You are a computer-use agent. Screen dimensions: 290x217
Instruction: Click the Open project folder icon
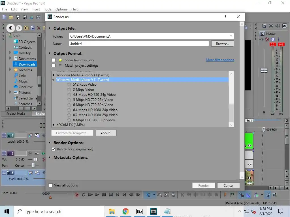tap(11, 17)
